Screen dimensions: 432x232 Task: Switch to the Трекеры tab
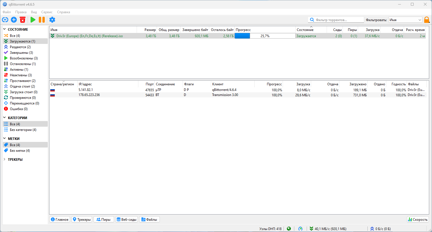tap(82, 219)
